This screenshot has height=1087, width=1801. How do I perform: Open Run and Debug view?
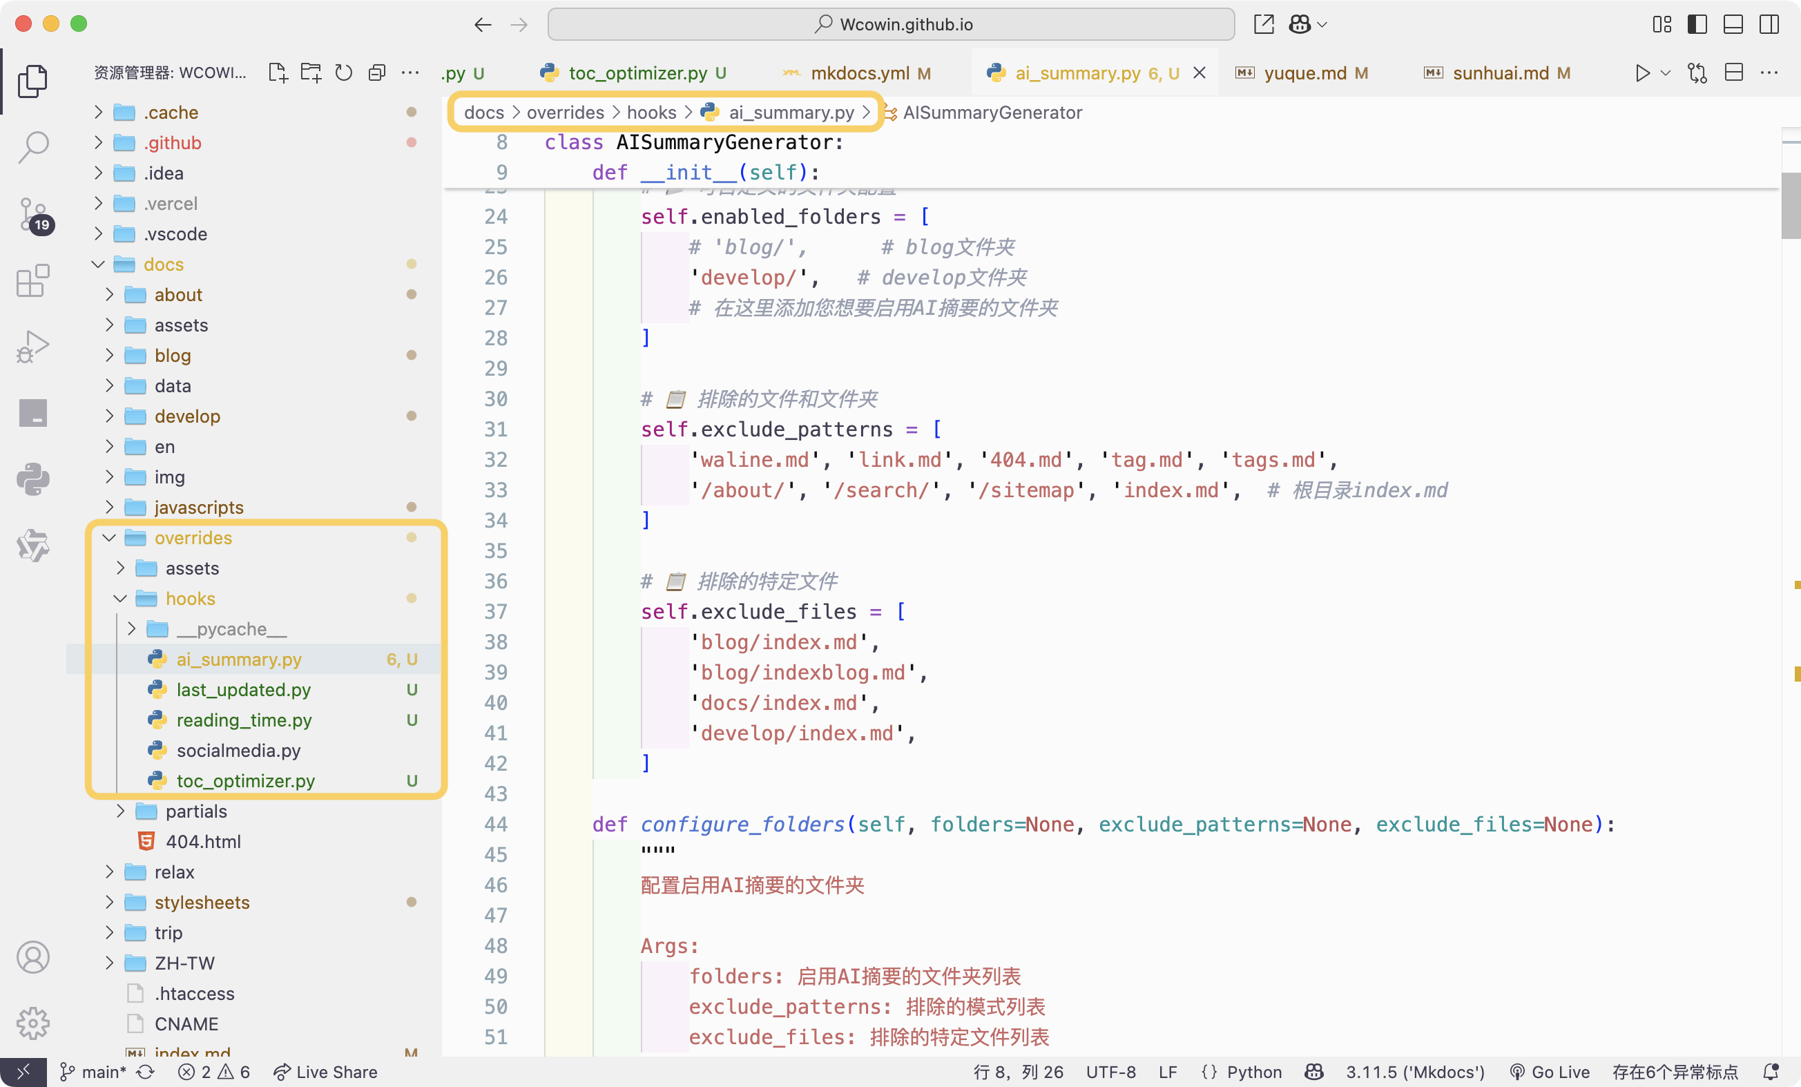(x=33, y=347)
